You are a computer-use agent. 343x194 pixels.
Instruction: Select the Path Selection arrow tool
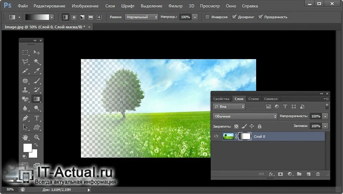pyautogui.click(x=25, y=127)
